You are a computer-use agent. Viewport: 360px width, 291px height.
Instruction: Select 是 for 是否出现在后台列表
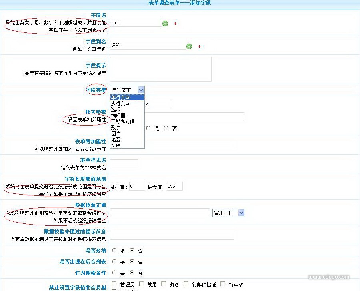click(x=114, y=262)
